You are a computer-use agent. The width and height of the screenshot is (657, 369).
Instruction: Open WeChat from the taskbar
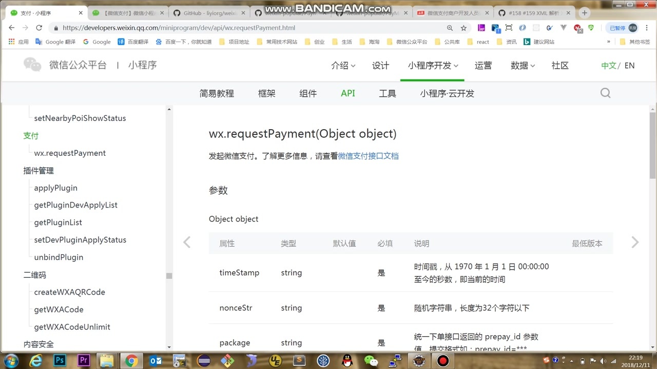(371, 360)
